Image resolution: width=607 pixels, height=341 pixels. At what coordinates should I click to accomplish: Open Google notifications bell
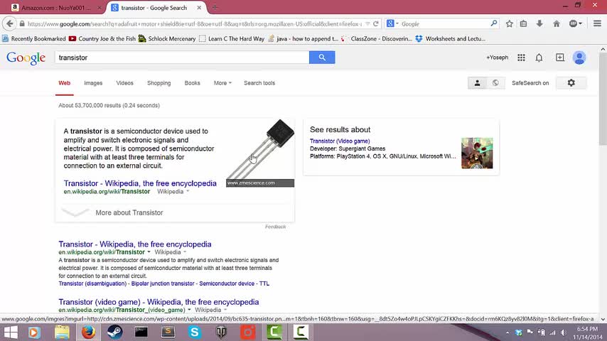(x=539, y=58)
